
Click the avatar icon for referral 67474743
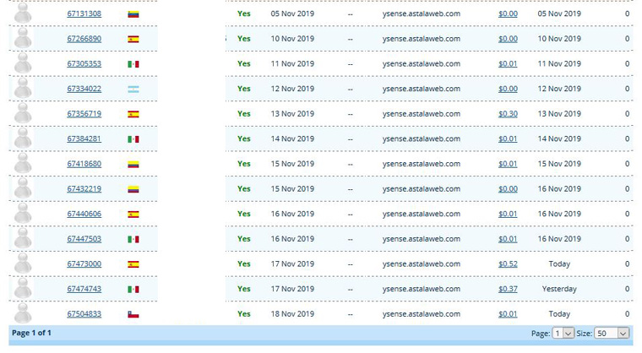point(23,289)
